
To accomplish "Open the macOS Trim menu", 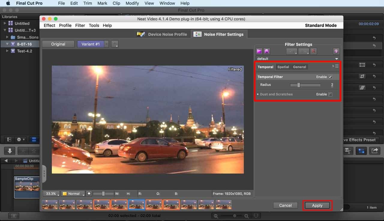I will pyautogui.click(x=88, y=3).
